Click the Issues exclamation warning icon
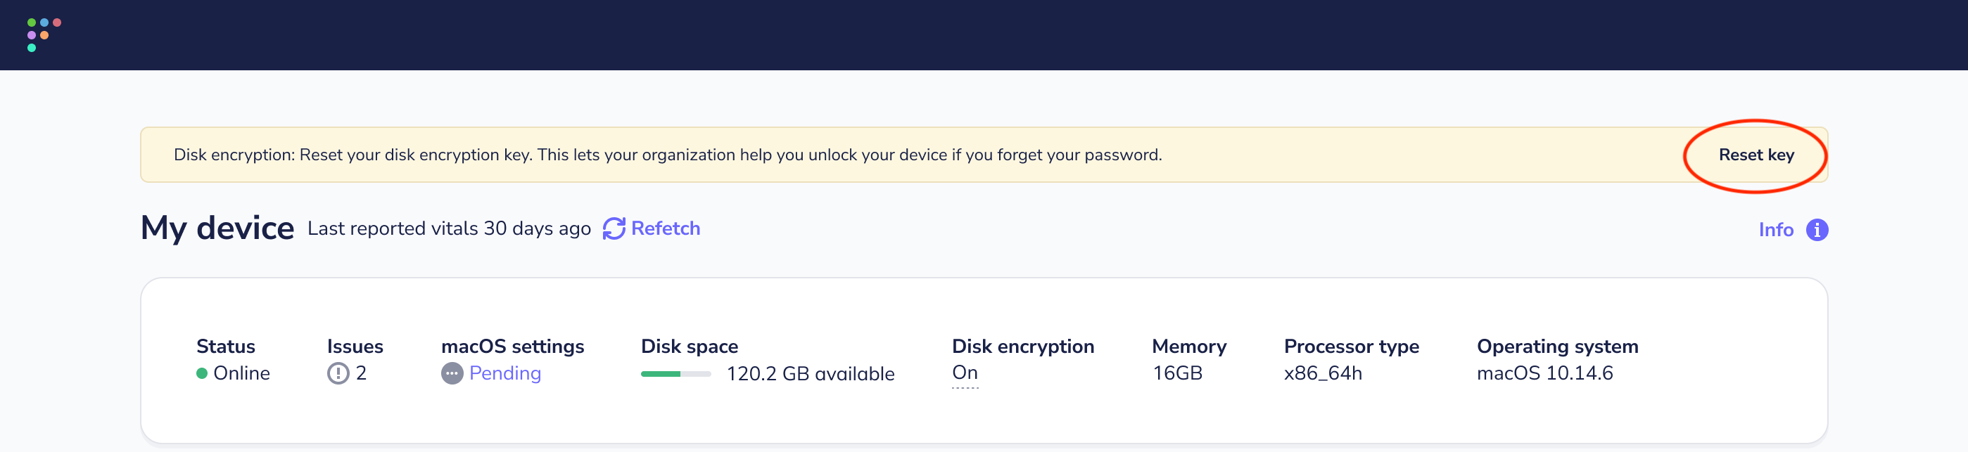Image resolution: width=1968 pixels, height=452 pixels. pos(338,373)
